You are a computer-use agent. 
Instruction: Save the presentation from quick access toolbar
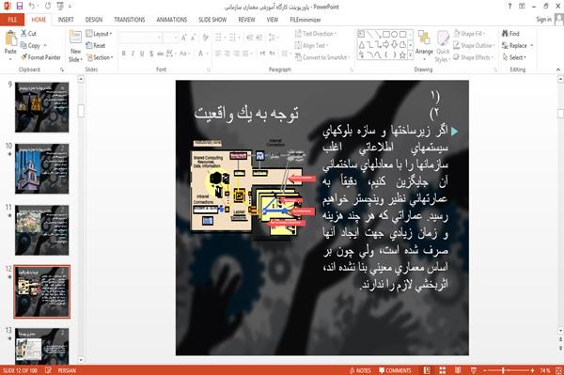[x=20, y=7]
